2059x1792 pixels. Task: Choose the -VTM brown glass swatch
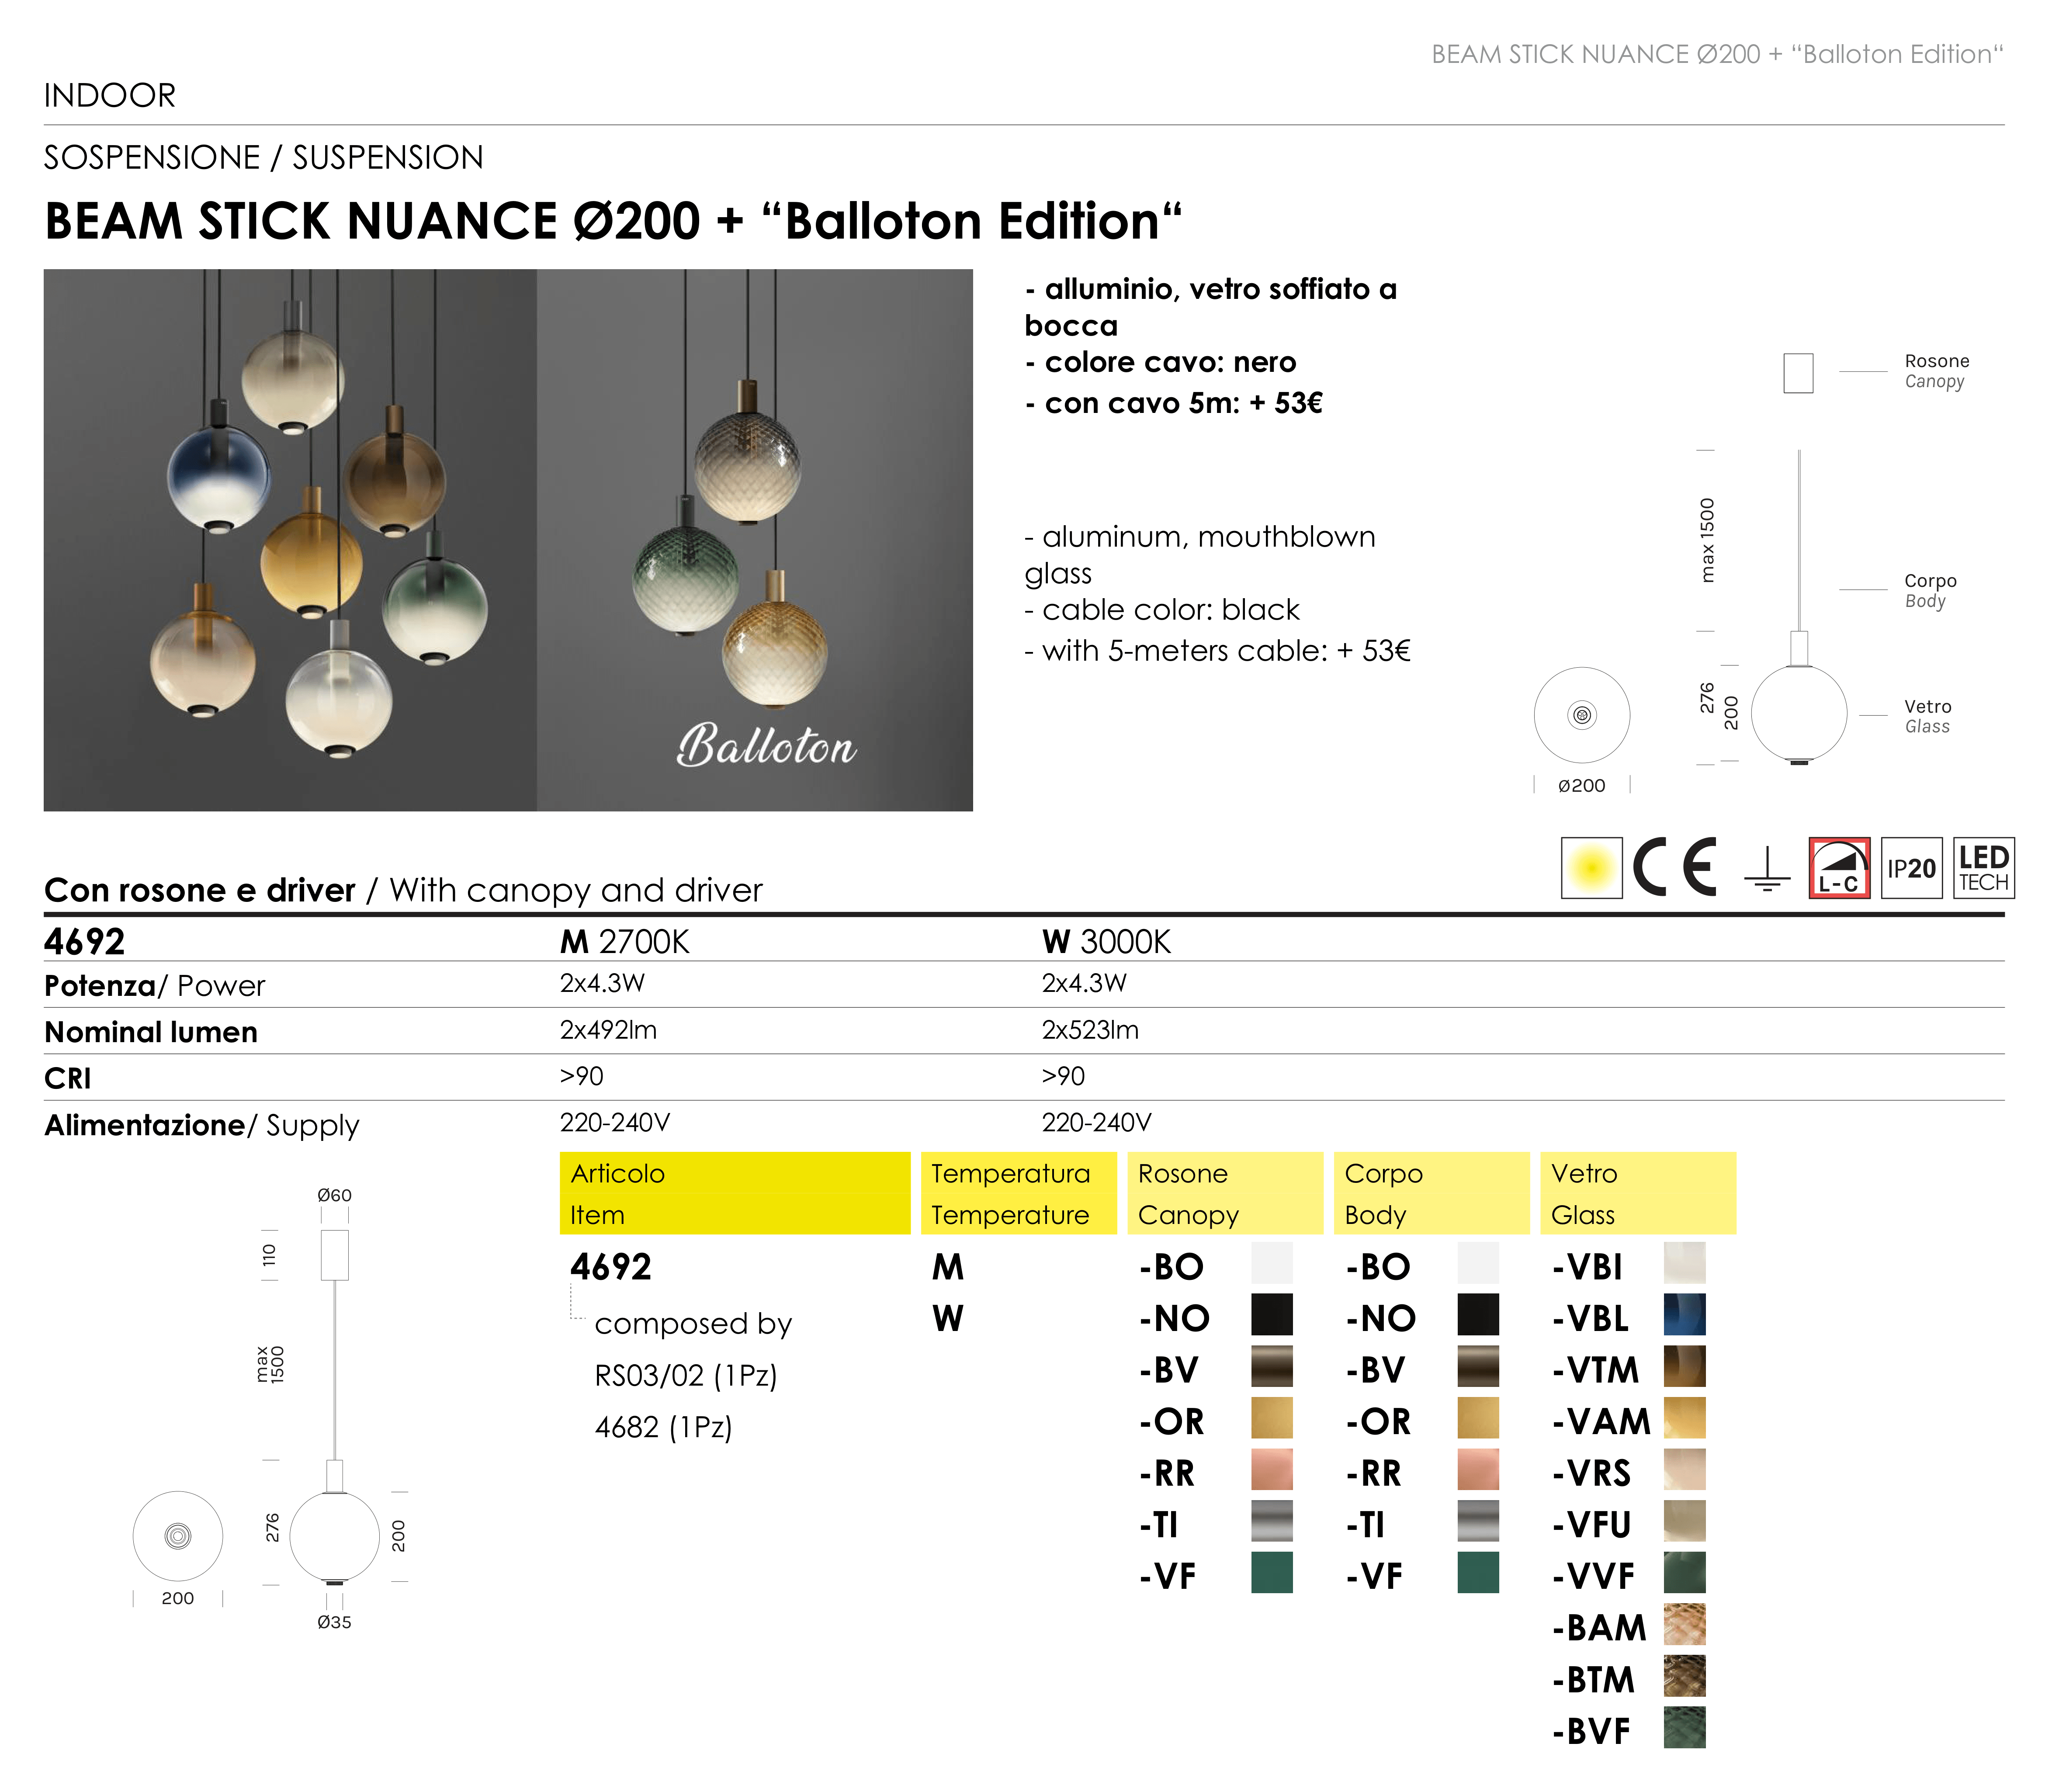click(1685, 1366)
